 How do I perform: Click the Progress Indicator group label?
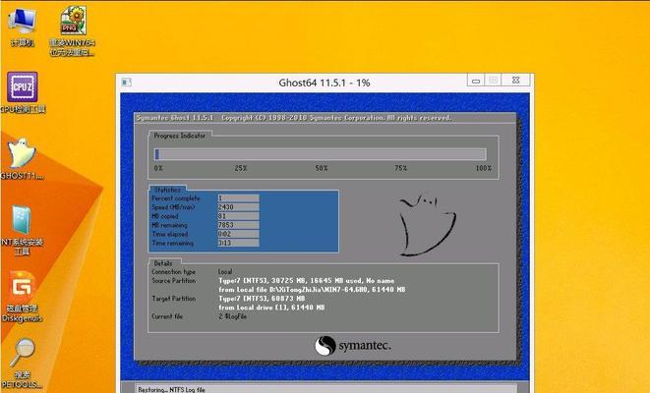pos(180,136)
